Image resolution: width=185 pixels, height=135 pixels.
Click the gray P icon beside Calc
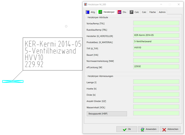click(131, 12)
